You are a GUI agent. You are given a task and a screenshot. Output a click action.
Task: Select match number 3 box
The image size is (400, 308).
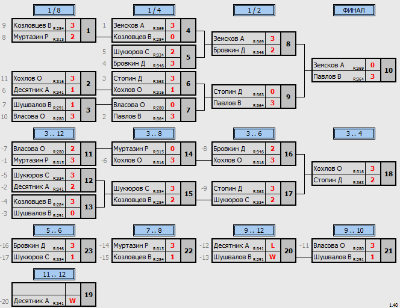(x=89, y=110)
